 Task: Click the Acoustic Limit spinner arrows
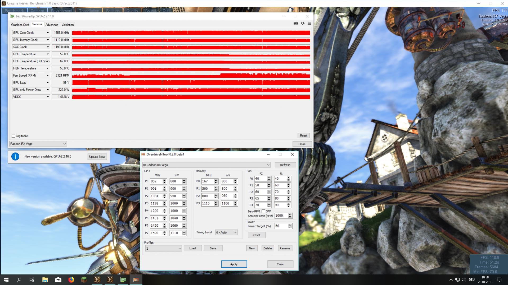(x=290, y=216)
